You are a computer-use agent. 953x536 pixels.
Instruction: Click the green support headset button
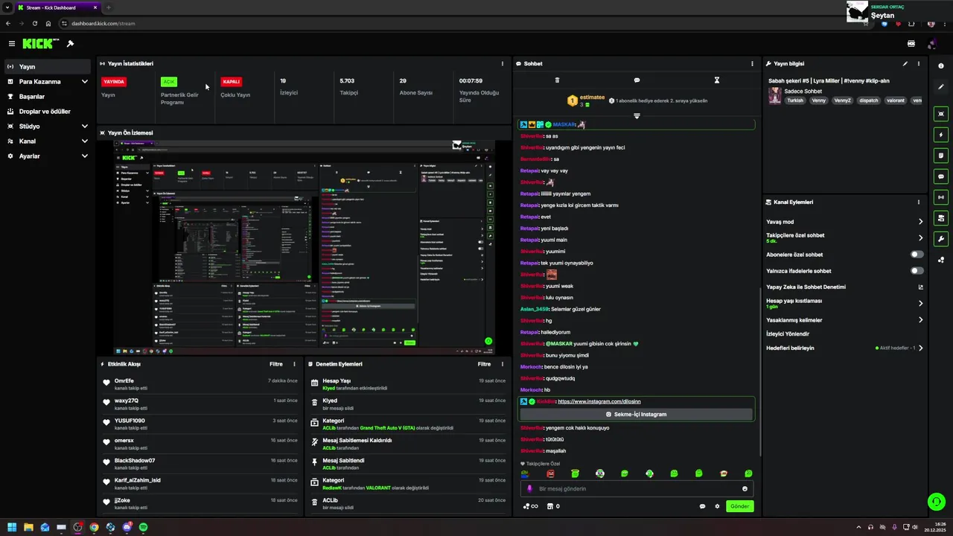coord(937,502)
